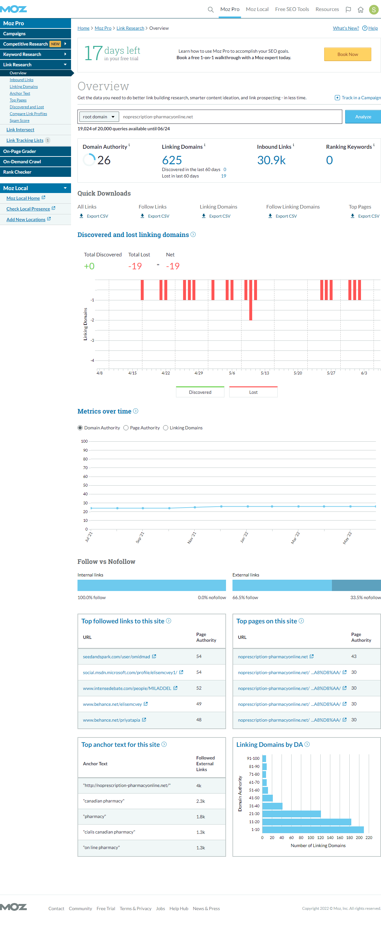Click the Help question mark icon
Viewport: 381px width, 925px height.
[365, 28]
